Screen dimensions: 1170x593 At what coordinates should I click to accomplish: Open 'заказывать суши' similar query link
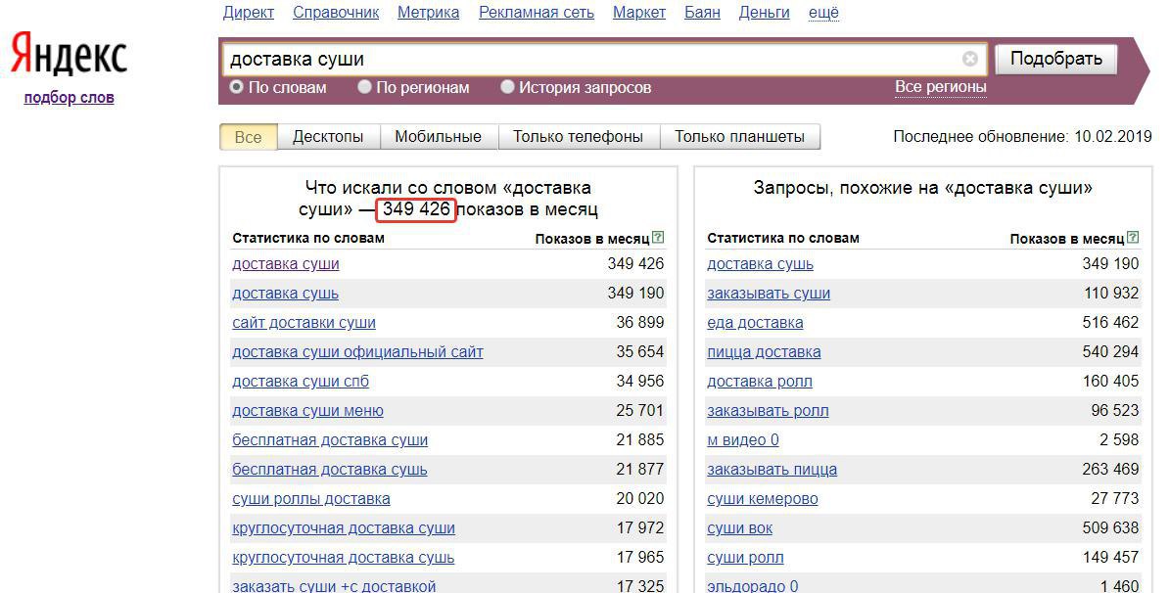tap(769, 294)
